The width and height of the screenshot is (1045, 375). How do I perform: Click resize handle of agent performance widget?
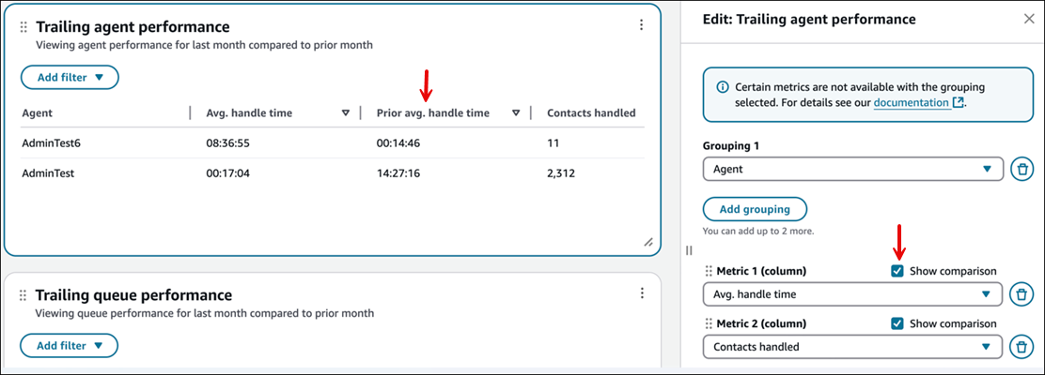[647, 242]
